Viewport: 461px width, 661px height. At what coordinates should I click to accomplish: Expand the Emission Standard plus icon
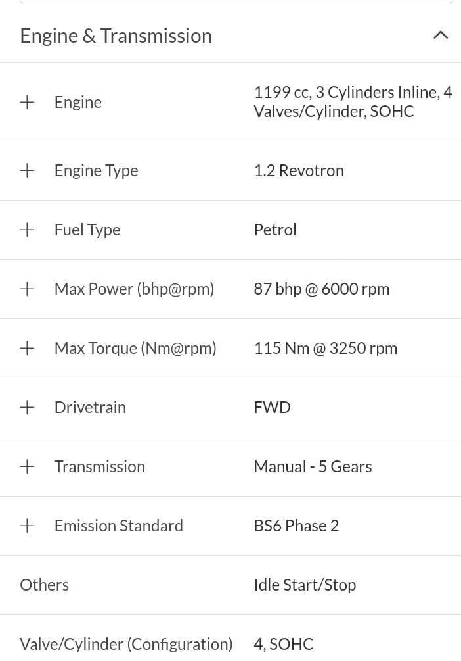coord(27,526)
